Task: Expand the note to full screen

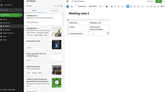Action: tap(67, 1)
